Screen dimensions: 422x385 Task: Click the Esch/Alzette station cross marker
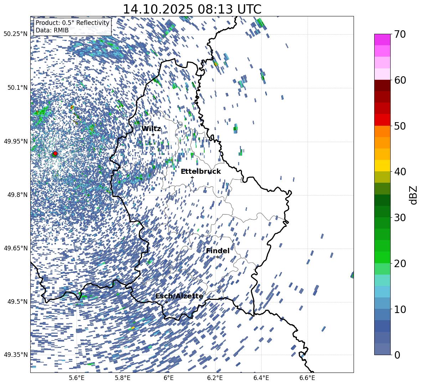[166, 302]
